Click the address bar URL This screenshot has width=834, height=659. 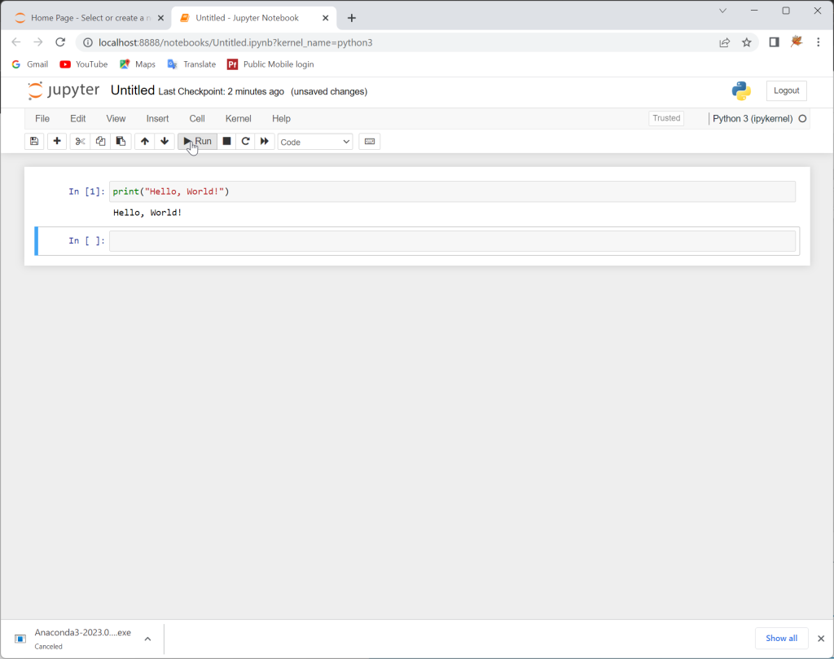point(235,42)
